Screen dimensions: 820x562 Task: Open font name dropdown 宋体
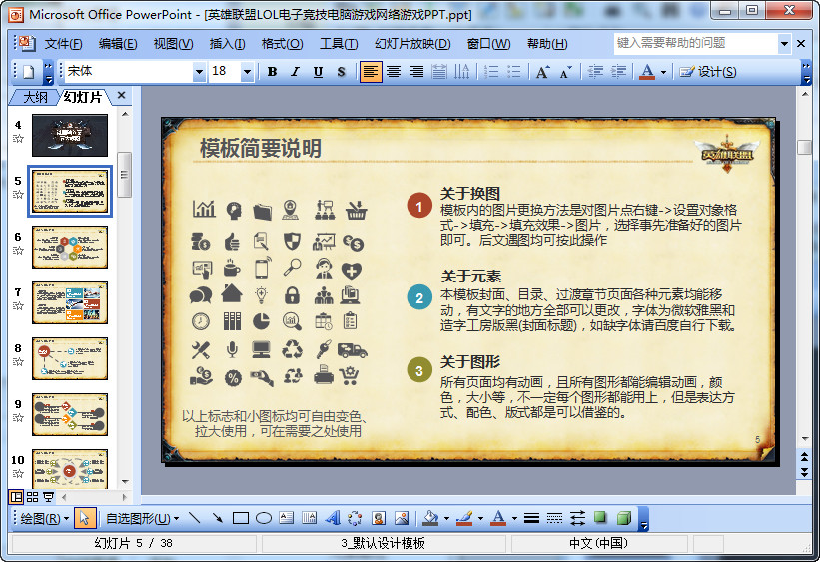tap(199, 72)
